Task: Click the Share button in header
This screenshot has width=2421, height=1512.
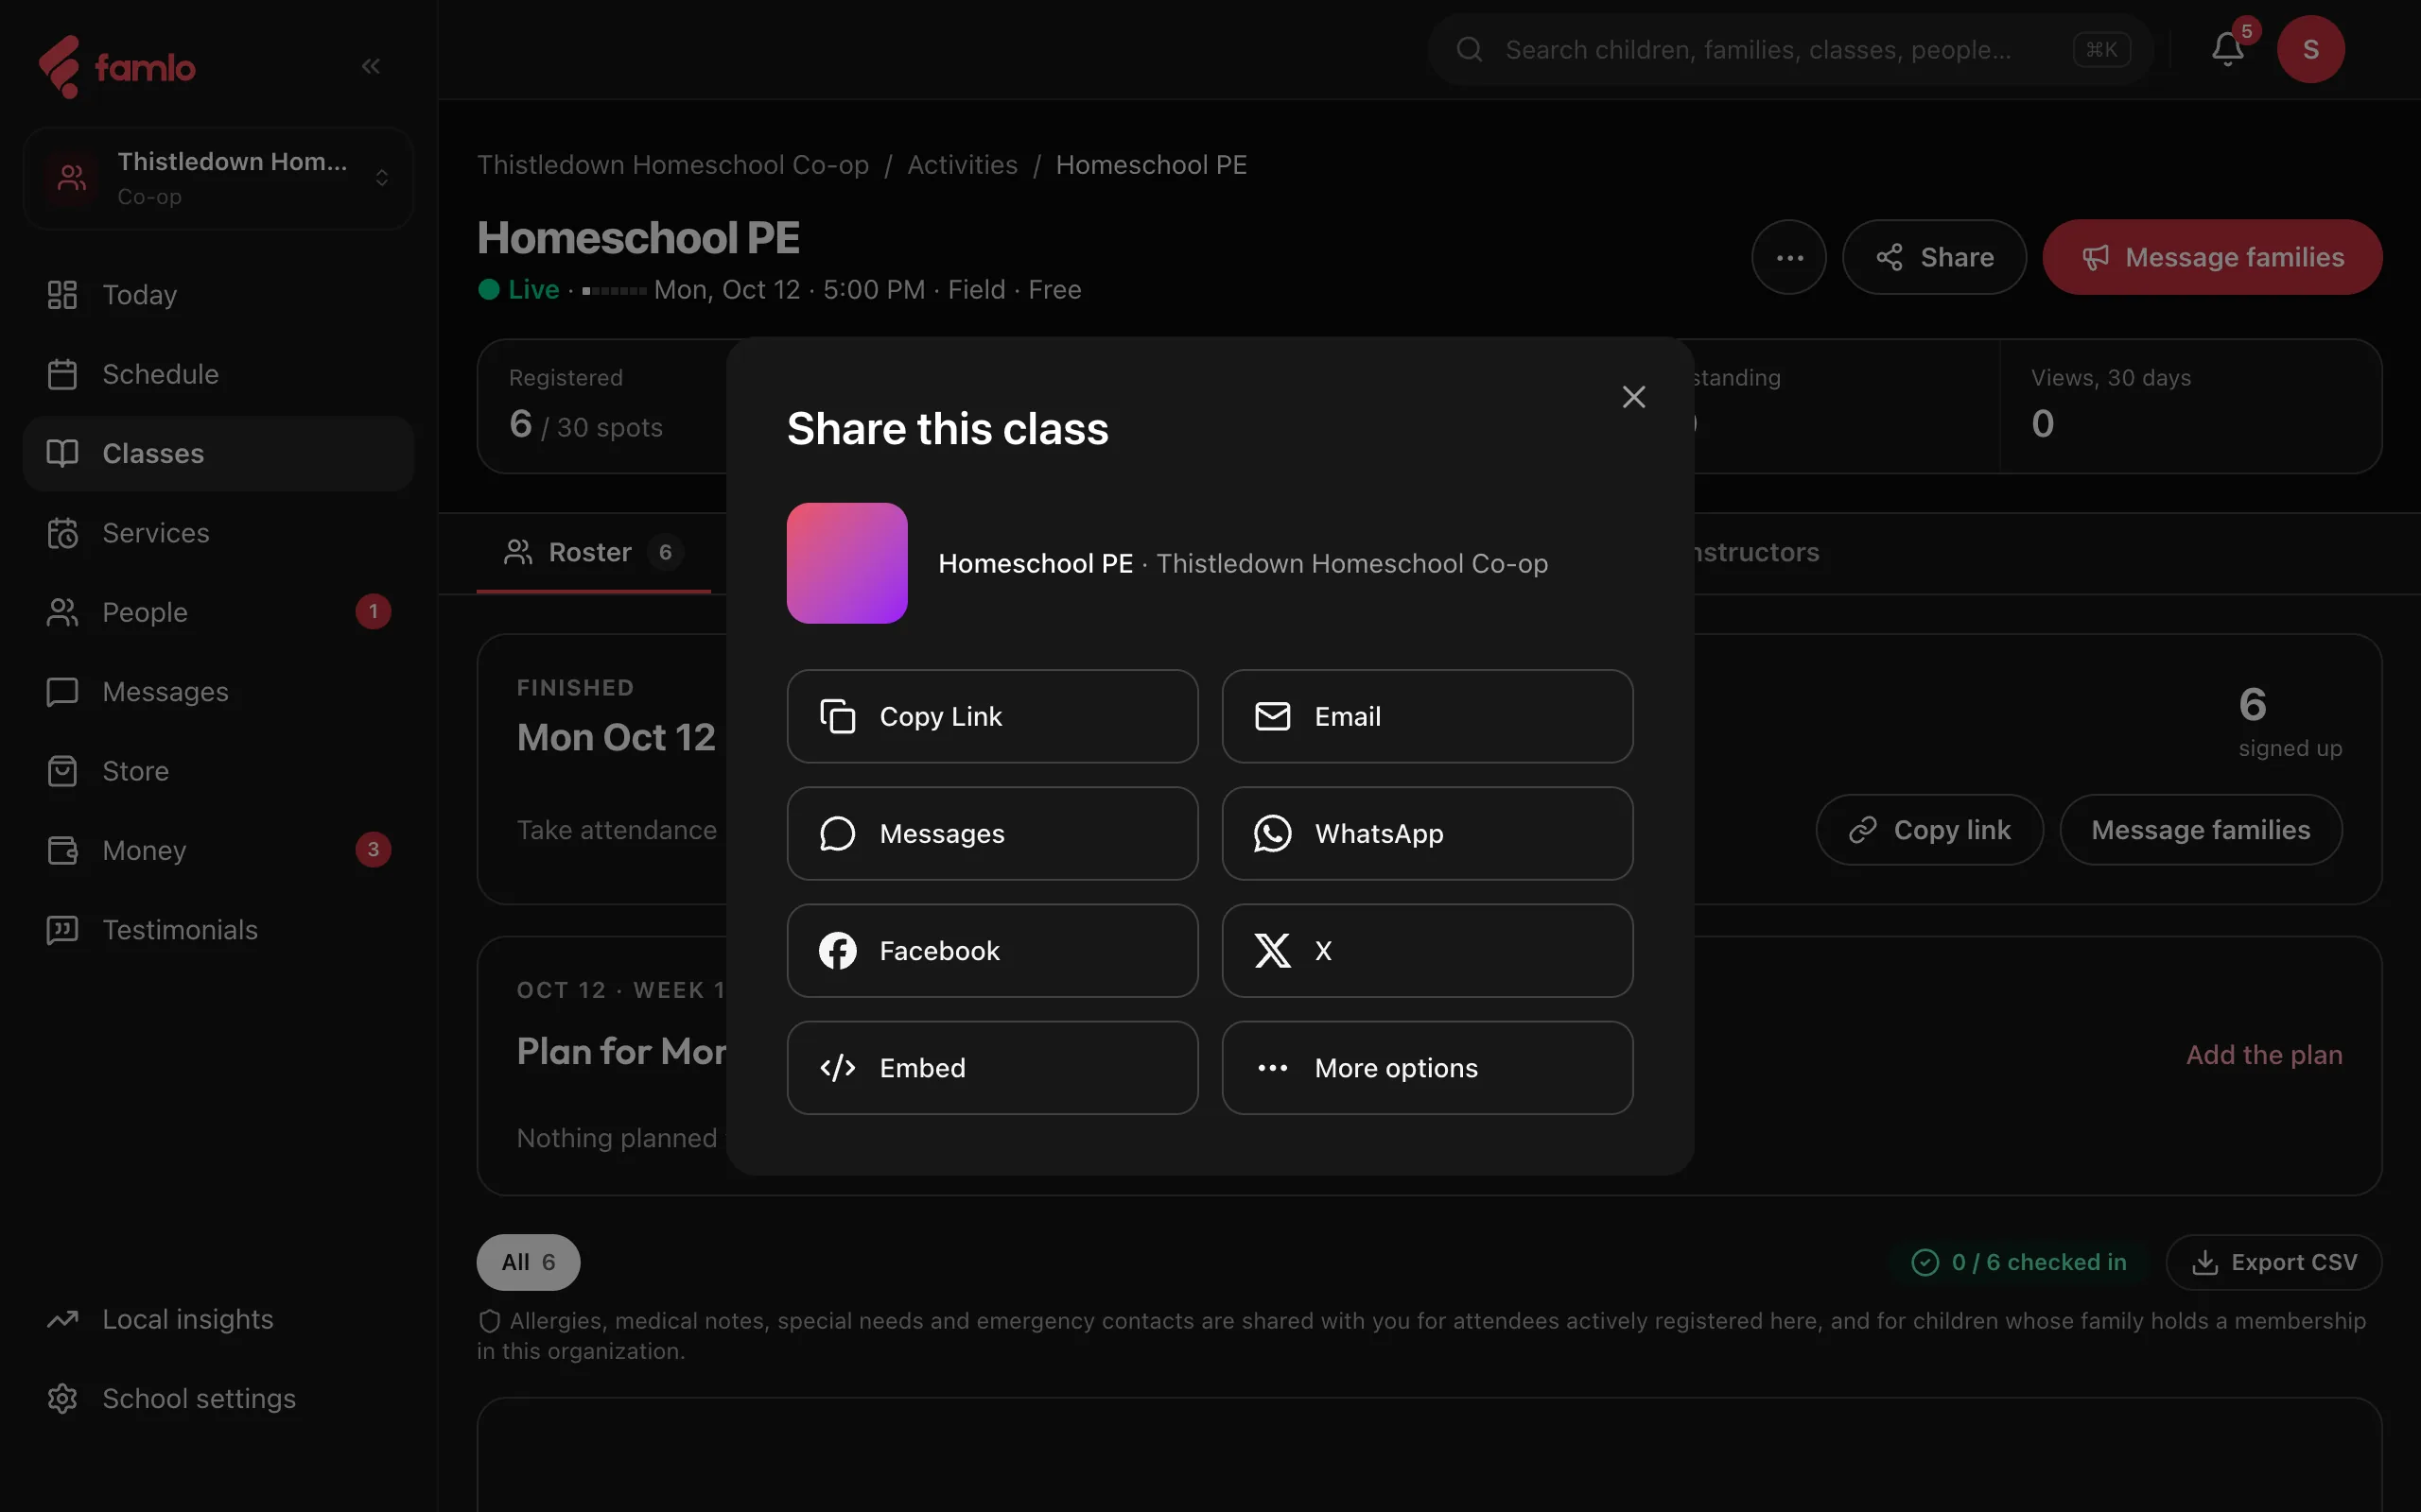Action: pyautogui.click(x=1934, y=257)
